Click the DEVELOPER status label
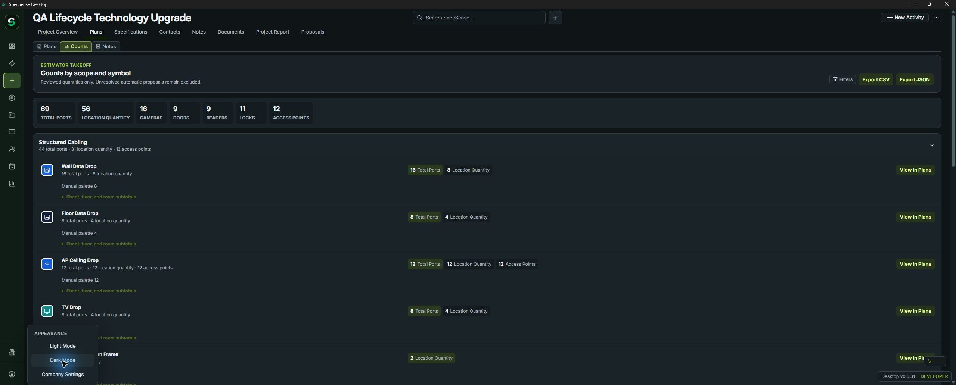This screenshot has width=956, height=385. pos(934,376)
